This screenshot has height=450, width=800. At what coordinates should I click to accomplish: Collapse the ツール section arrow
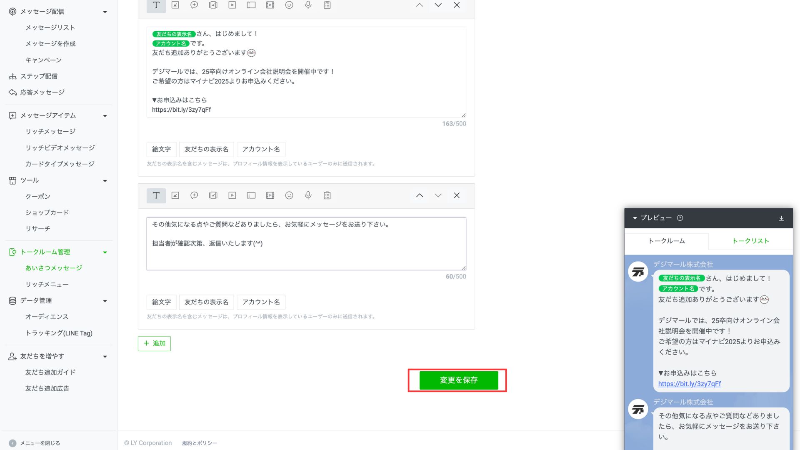tap(105, 181)
